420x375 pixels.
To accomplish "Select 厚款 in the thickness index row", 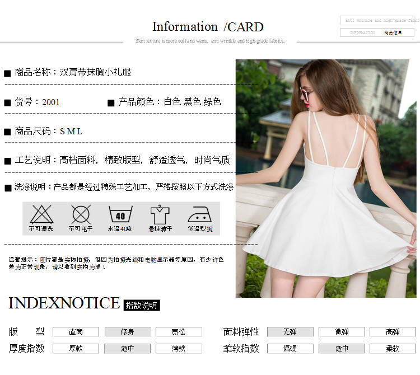I will (x=76, y=349).
